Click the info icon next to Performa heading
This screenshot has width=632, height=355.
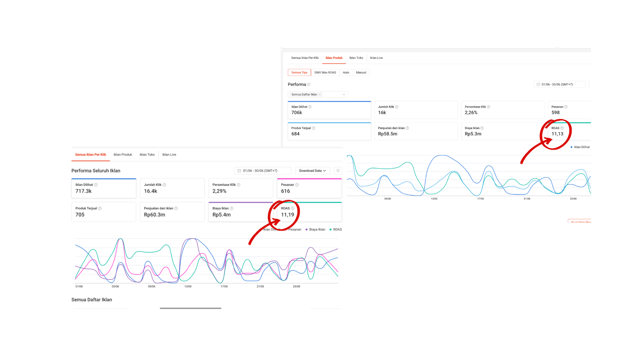pos(308,84)
